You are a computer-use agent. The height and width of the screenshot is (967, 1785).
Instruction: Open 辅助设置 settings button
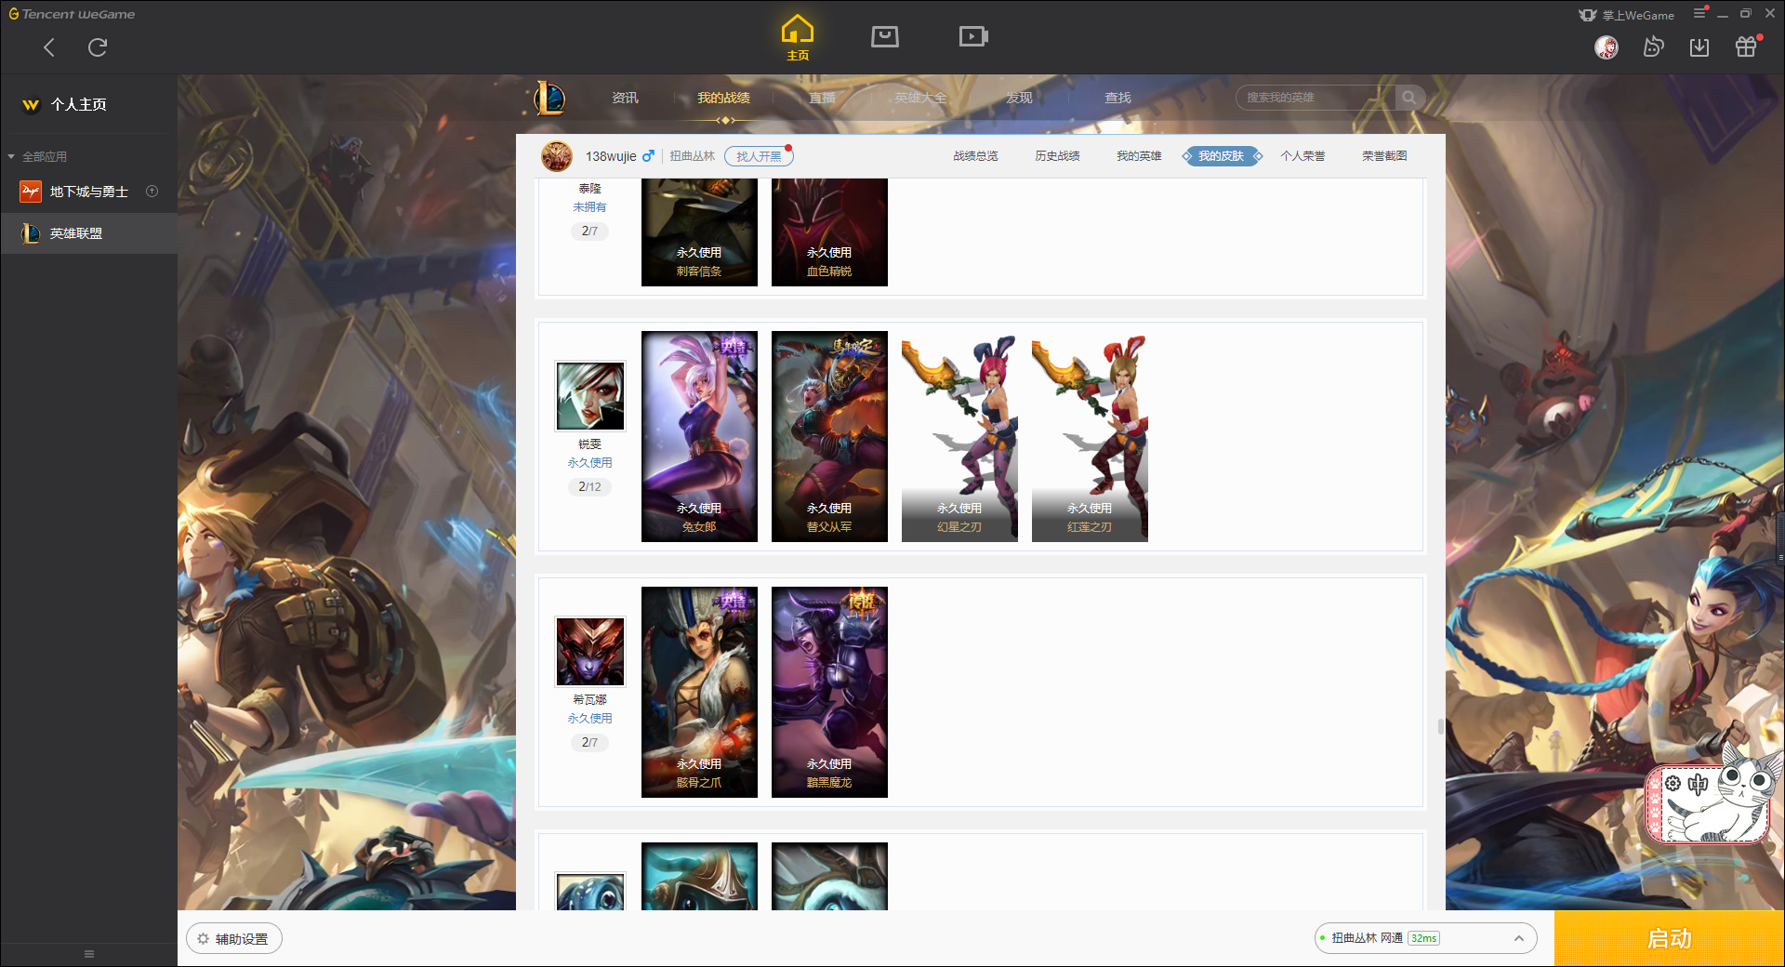(x=234, y=939)
